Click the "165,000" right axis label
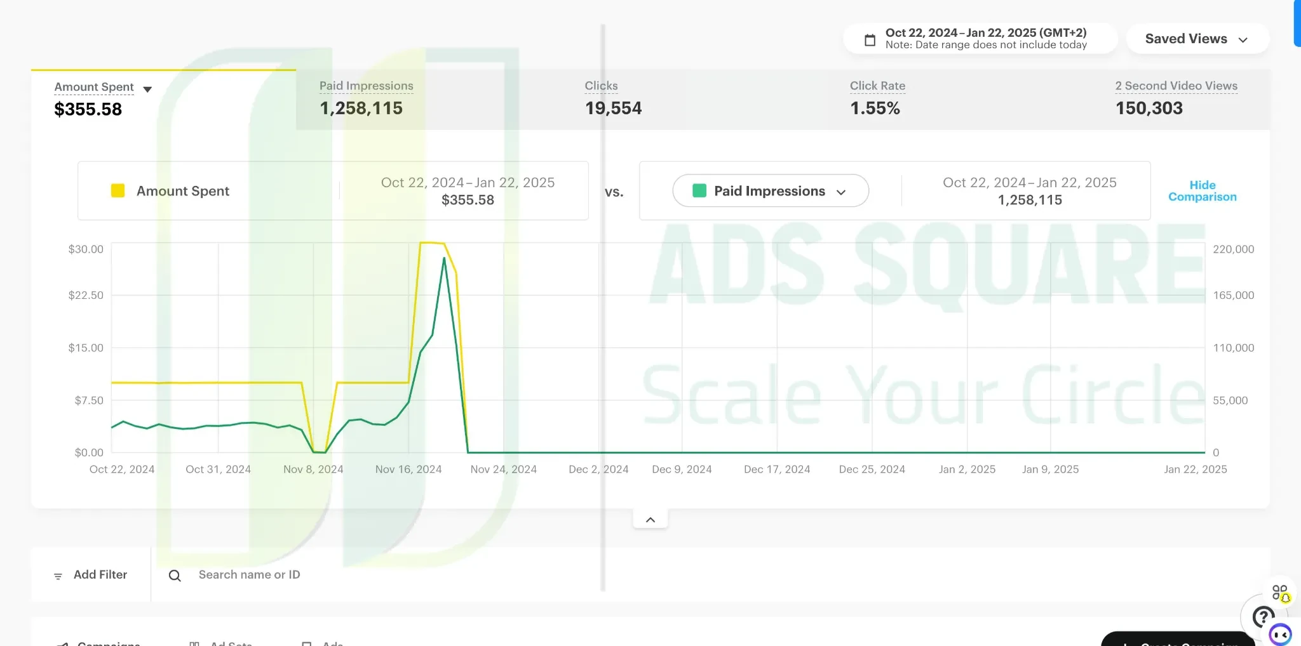The image size is (1301, 646). pos(1234,295)
